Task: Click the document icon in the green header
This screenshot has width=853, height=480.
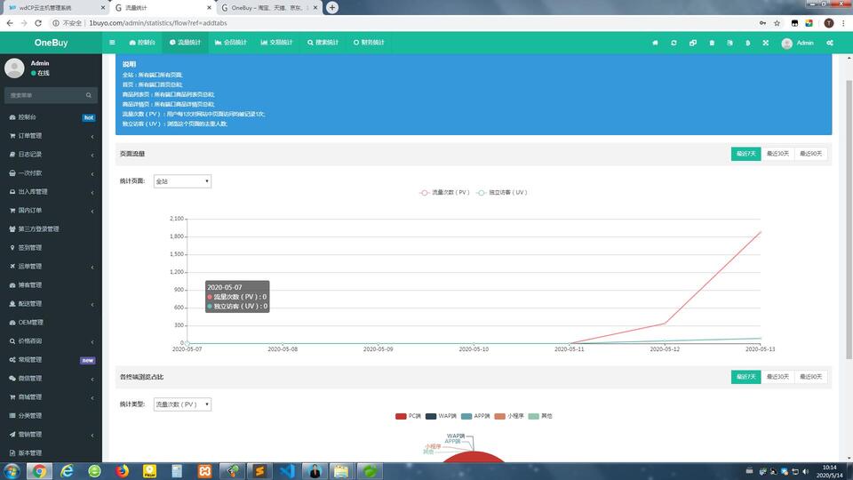Action: [729, 43]
